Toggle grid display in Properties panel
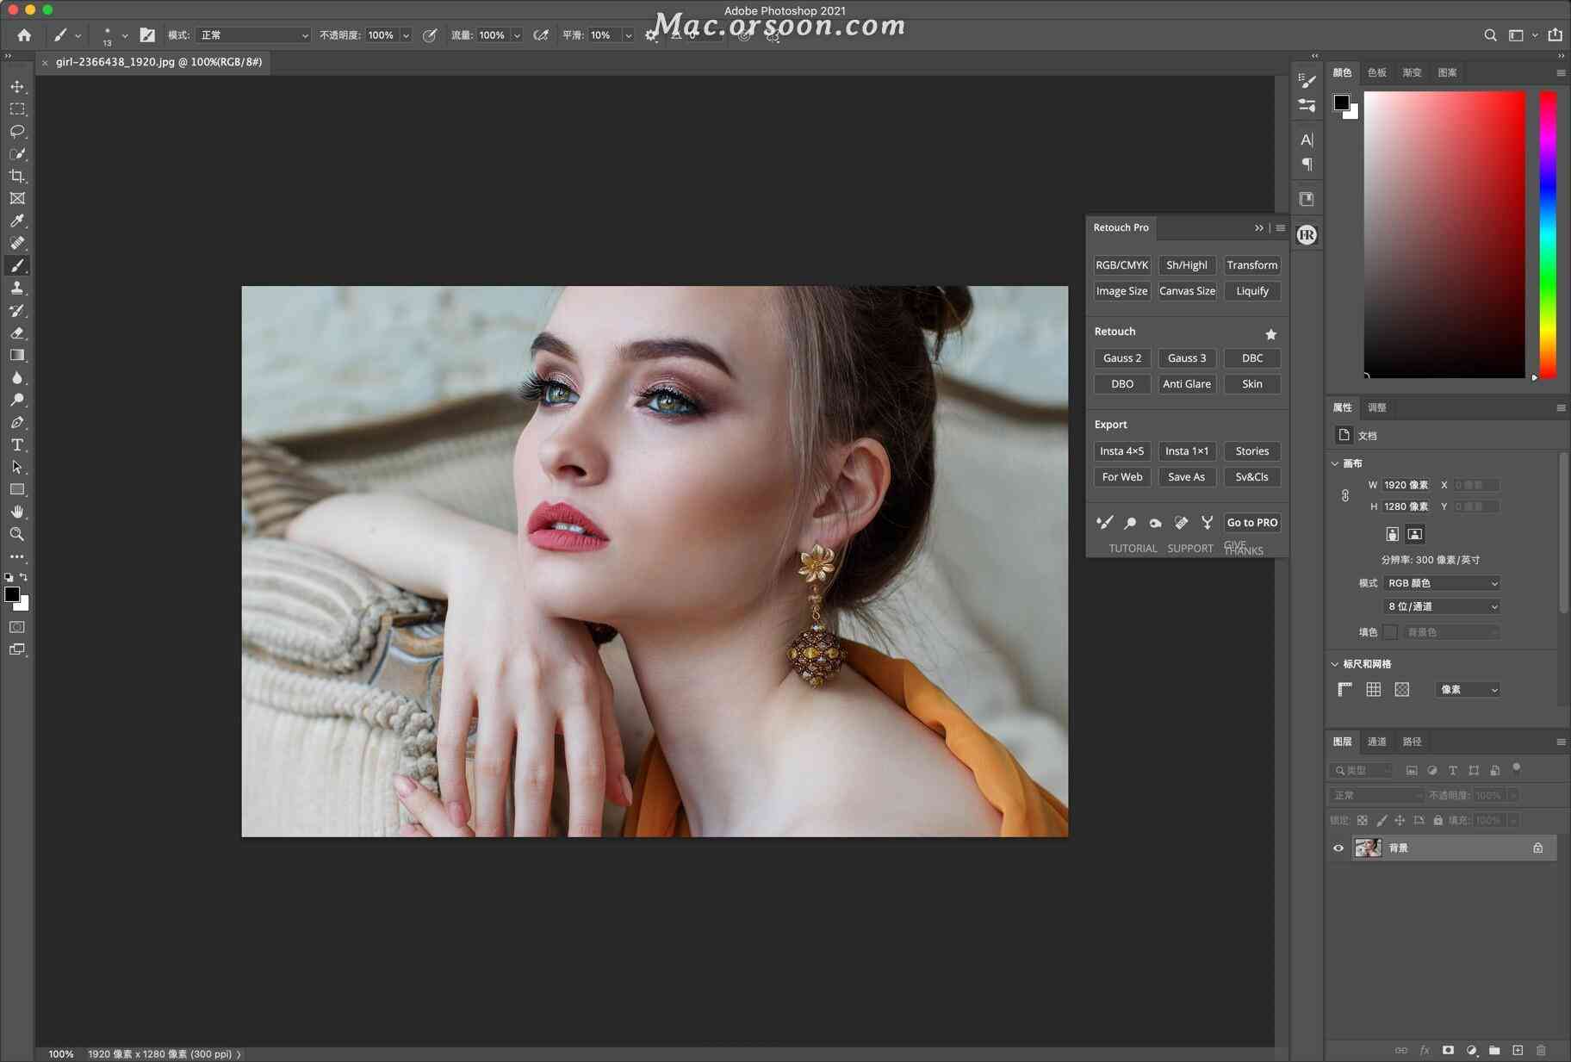 tap(1374, 689)
